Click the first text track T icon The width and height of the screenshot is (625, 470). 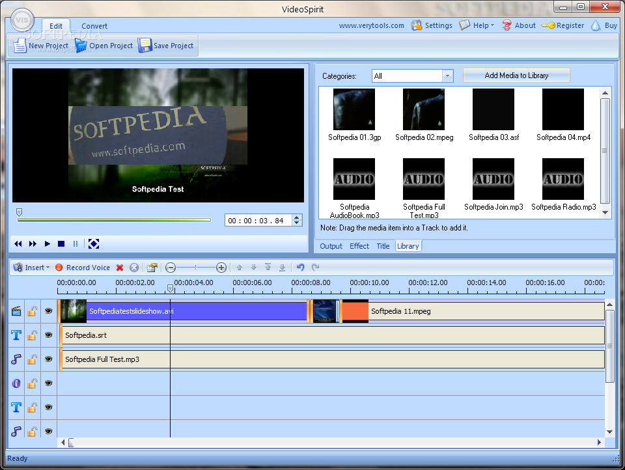pyautogui.click(x=16, y=335)
